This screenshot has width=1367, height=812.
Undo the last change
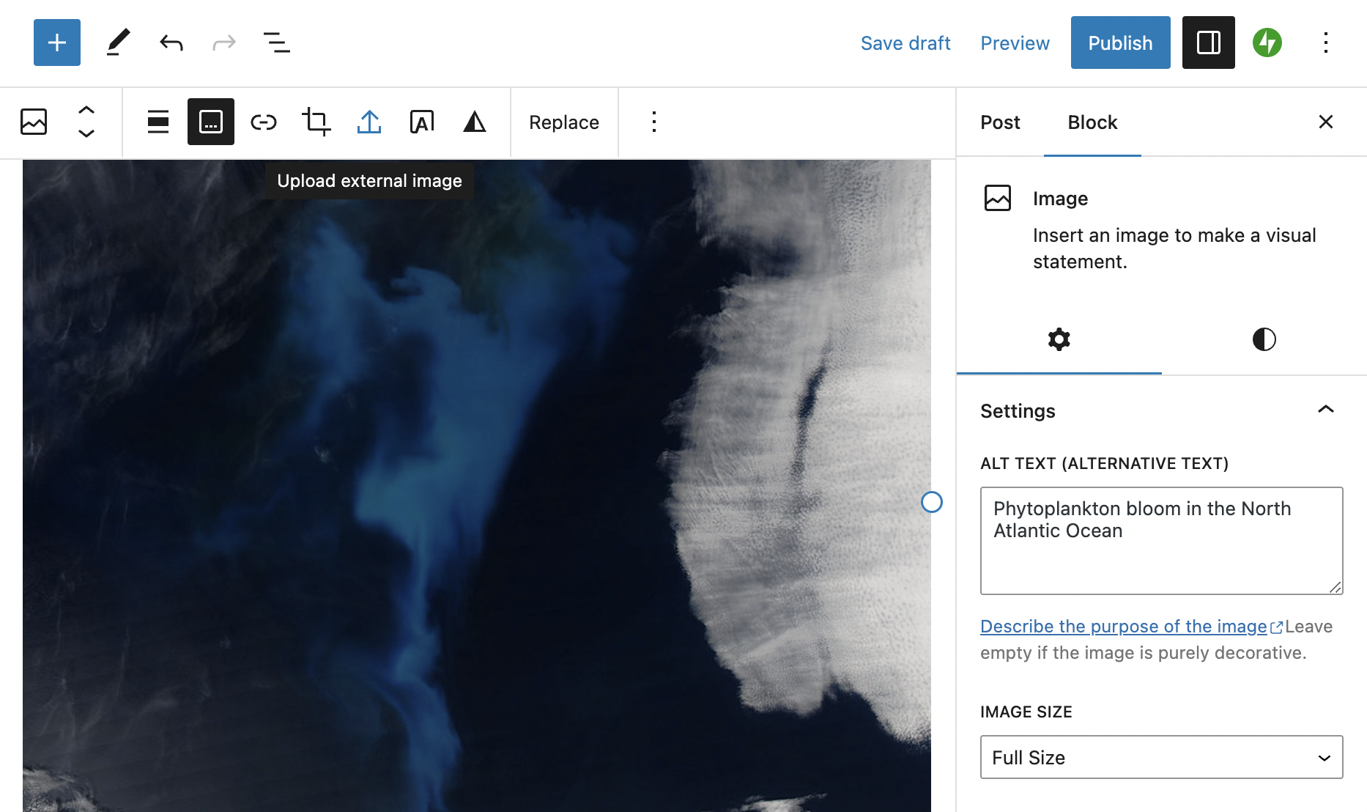click(171, 43)
